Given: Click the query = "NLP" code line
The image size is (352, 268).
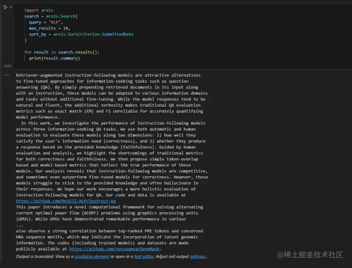Looking at the screenshot, I should [46, 22].
